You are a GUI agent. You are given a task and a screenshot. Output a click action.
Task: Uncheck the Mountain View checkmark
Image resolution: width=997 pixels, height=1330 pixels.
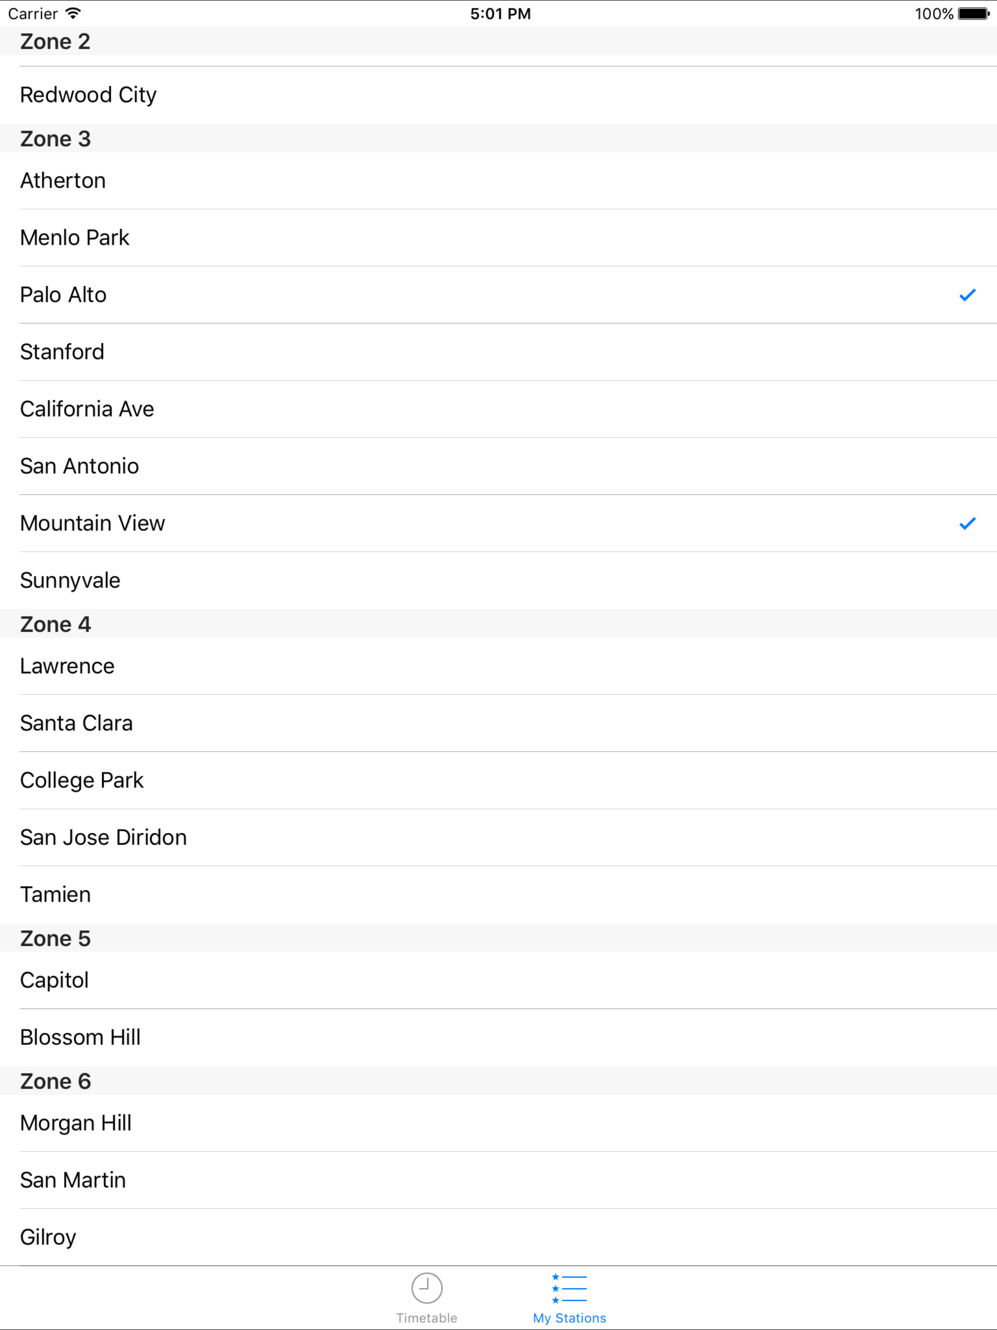click(967, 523)
